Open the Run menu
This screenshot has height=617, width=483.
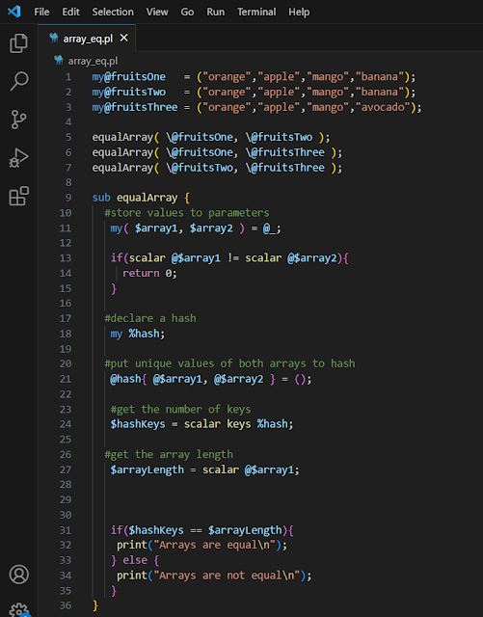click(x=216, y=12)
